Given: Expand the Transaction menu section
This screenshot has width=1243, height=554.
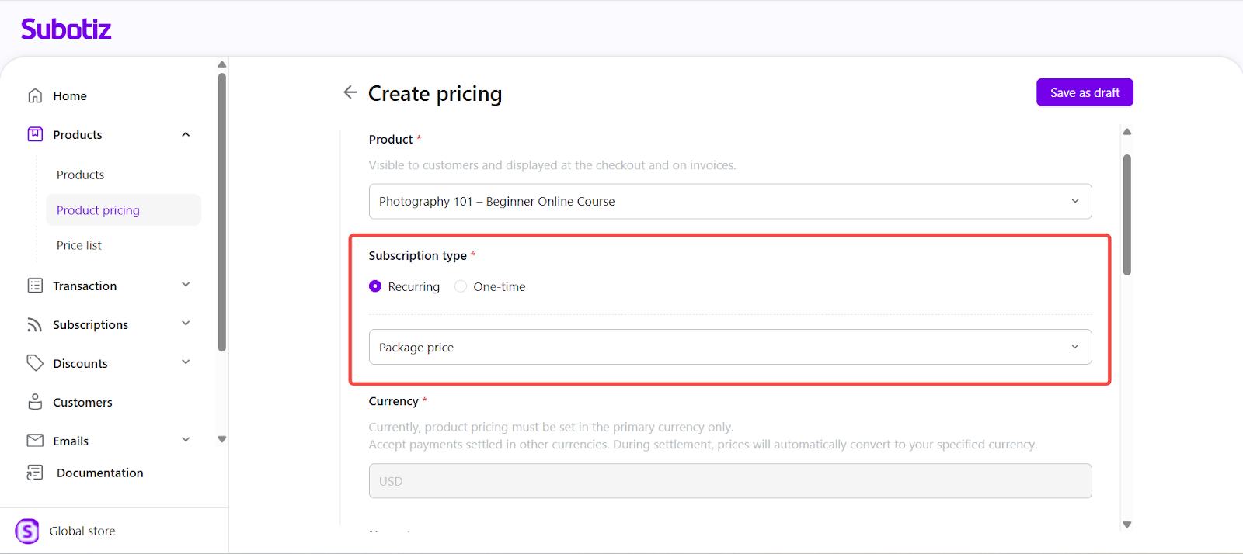Looking at the screenshot, I should pyautogui.click(x=186, y=285).
